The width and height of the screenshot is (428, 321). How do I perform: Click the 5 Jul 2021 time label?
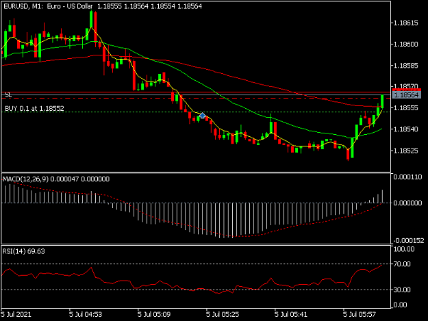(x=16, y=314)
